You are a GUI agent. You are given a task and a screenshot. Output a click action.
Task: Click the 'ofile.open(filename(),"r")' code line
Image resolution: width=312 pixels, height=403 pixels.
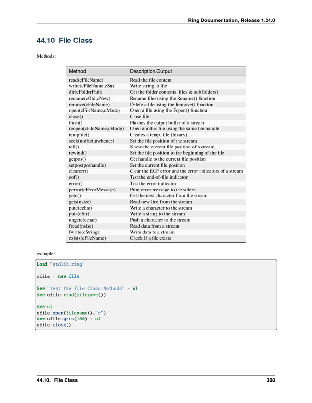tap(71, 313)
